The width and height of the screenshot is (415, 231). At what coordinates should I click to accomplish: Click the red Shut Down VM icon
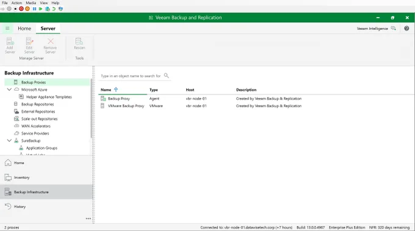point(21,9)
